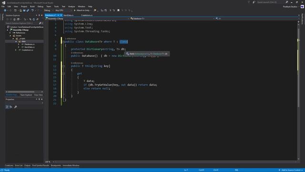The height and width of the screenshot is (172, 305).
Task: Click Navigate Backward toolbar icon
Action: point(5,11)
